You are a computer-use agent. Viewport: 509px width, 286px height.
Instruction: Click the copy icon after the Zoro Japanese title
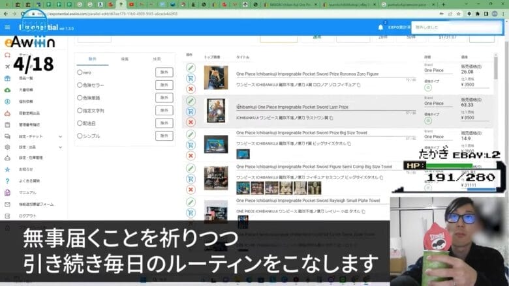[x=359, y=85]
